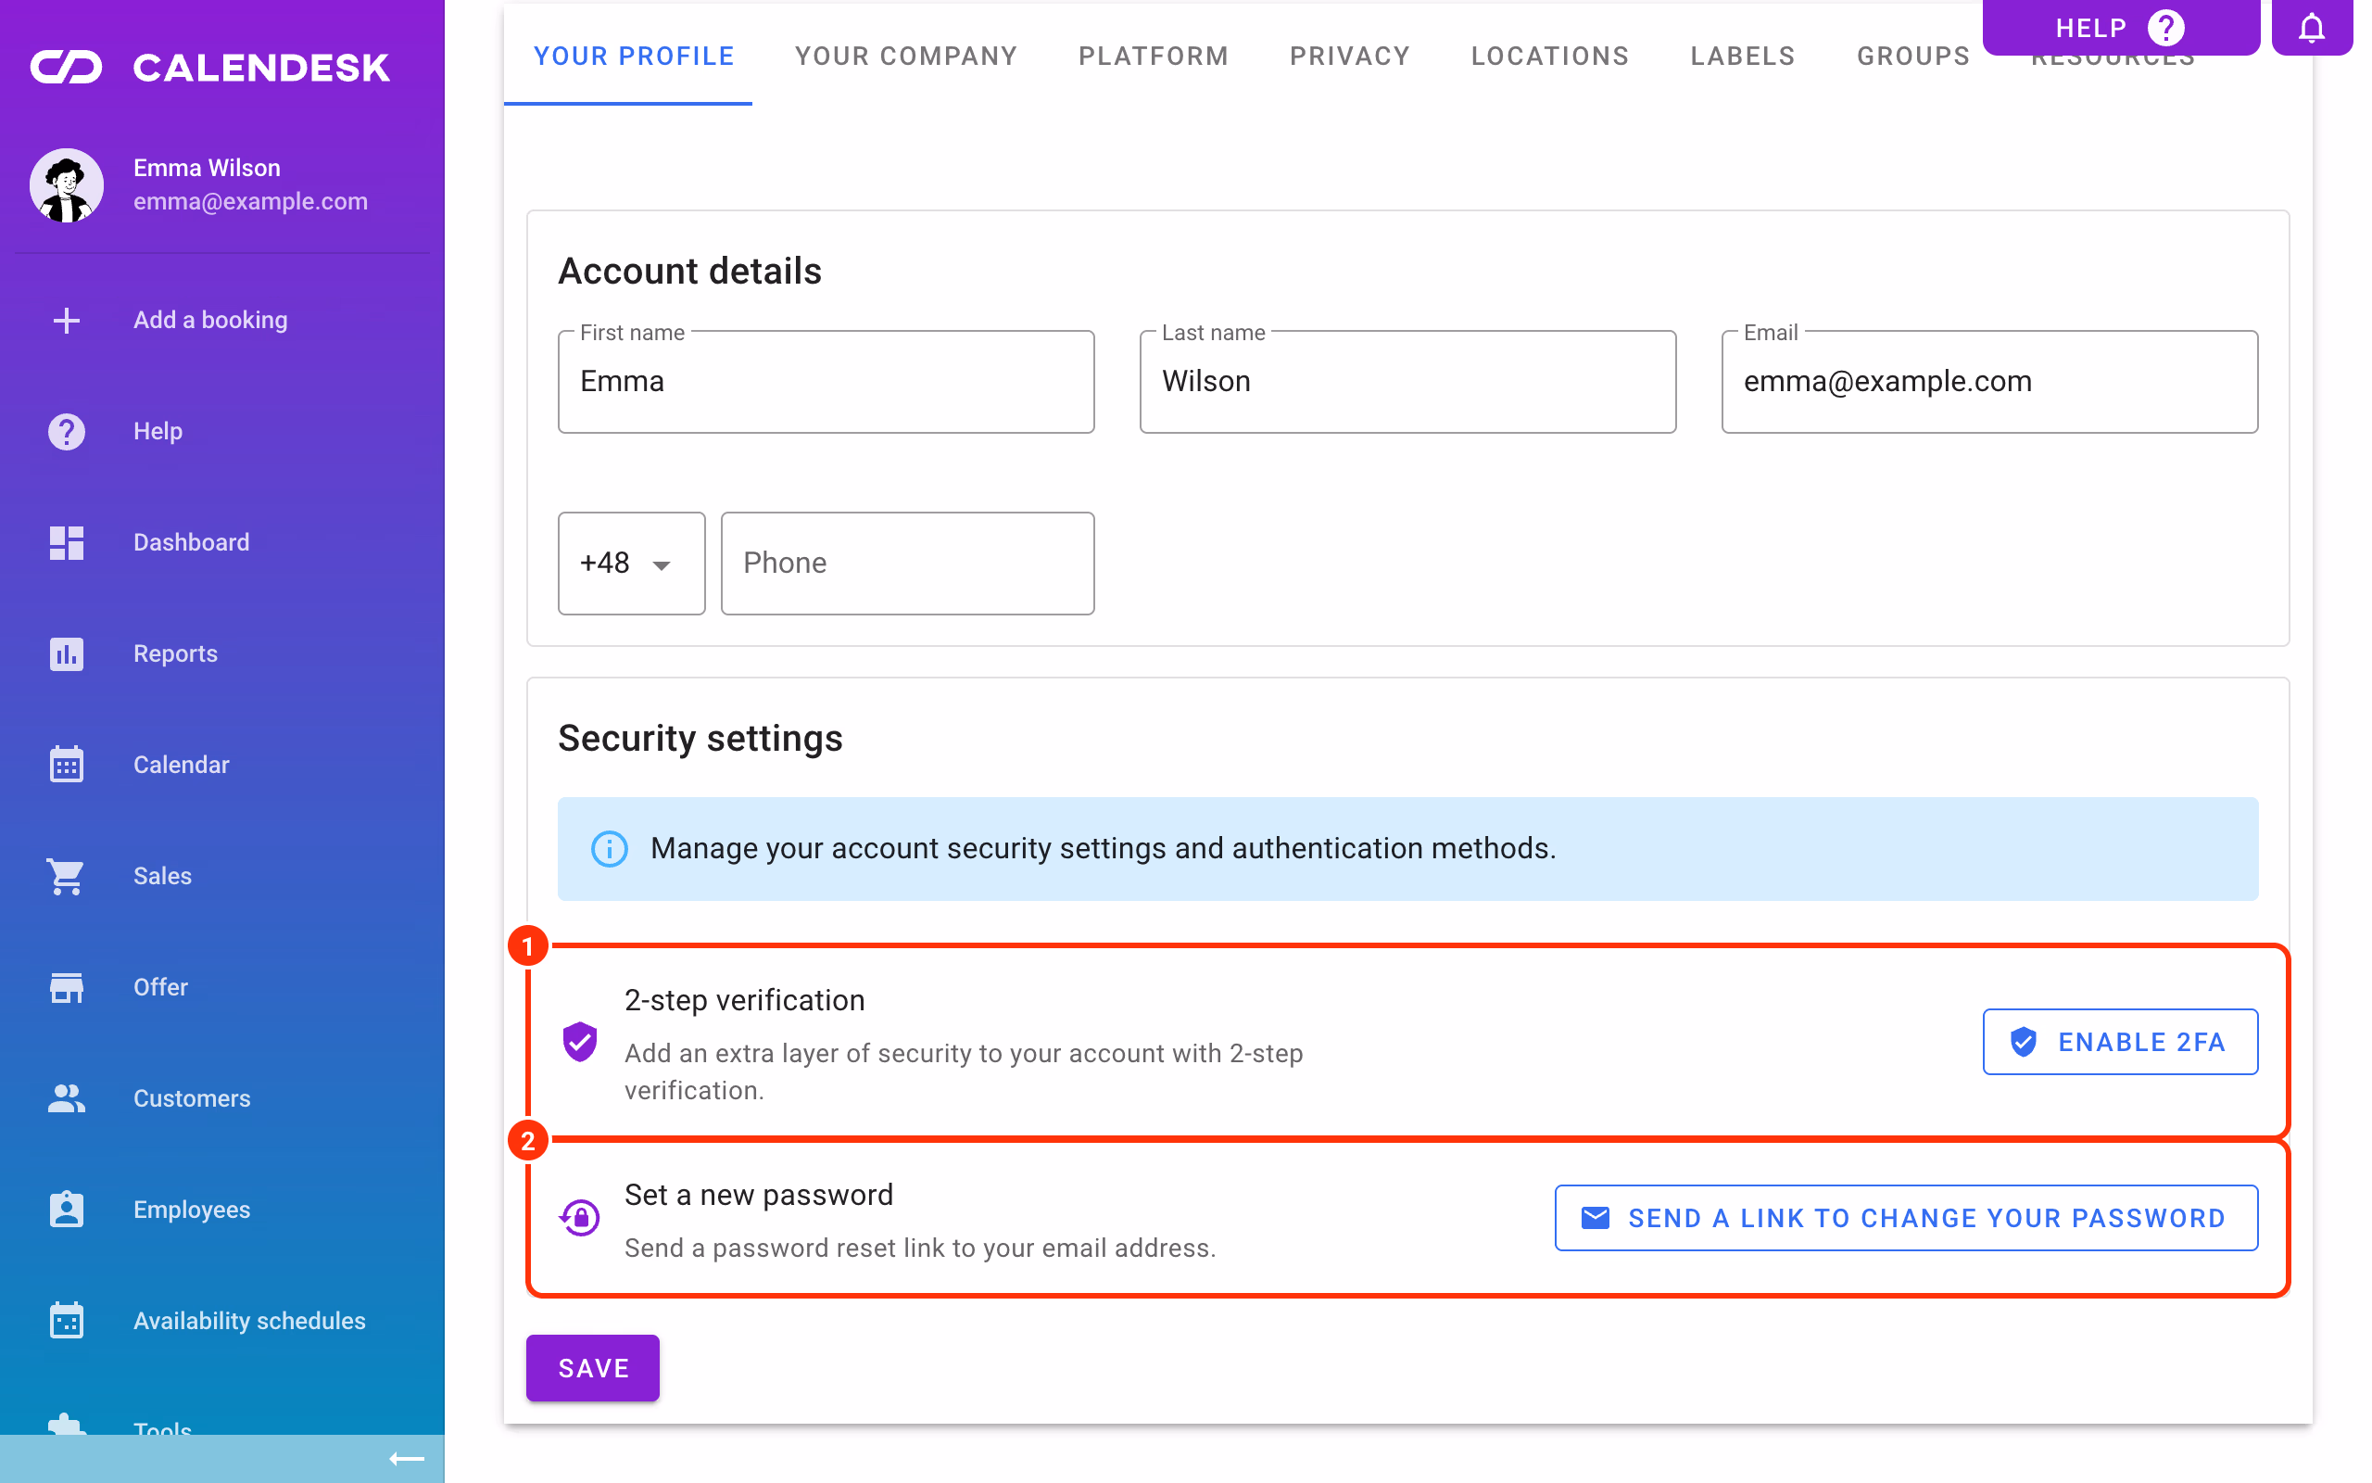This screenshot has width=2372, height=1483.
Task: Focus the First name field
Action: pyautogui.click(x=826, y=382)
